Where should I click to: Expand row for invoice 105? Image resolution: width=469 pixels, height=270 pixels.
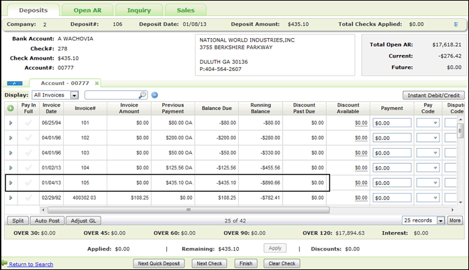[11, 182]
